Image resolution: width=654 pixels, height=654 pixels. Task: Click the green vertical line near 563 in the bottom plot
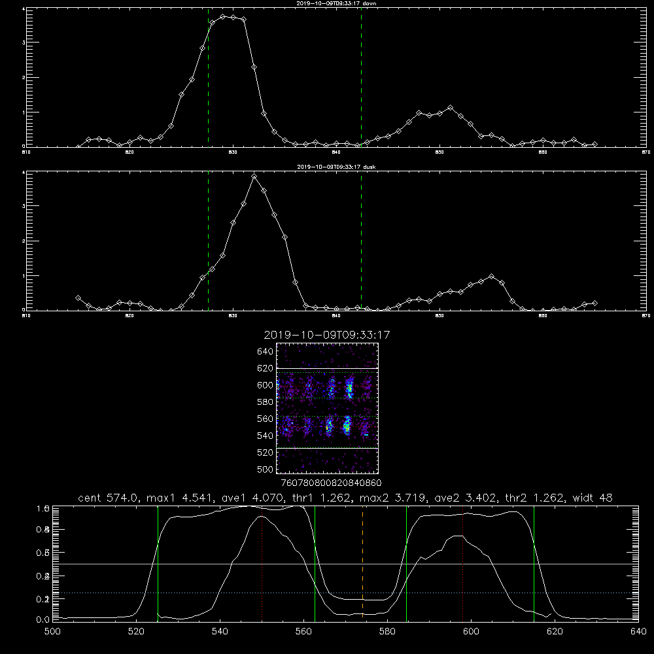[x=315, y=563]
